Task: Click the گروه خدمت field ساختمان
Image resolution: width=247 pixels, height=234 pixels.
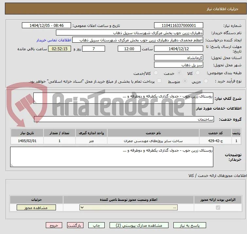Action: (x=124, y=119)
